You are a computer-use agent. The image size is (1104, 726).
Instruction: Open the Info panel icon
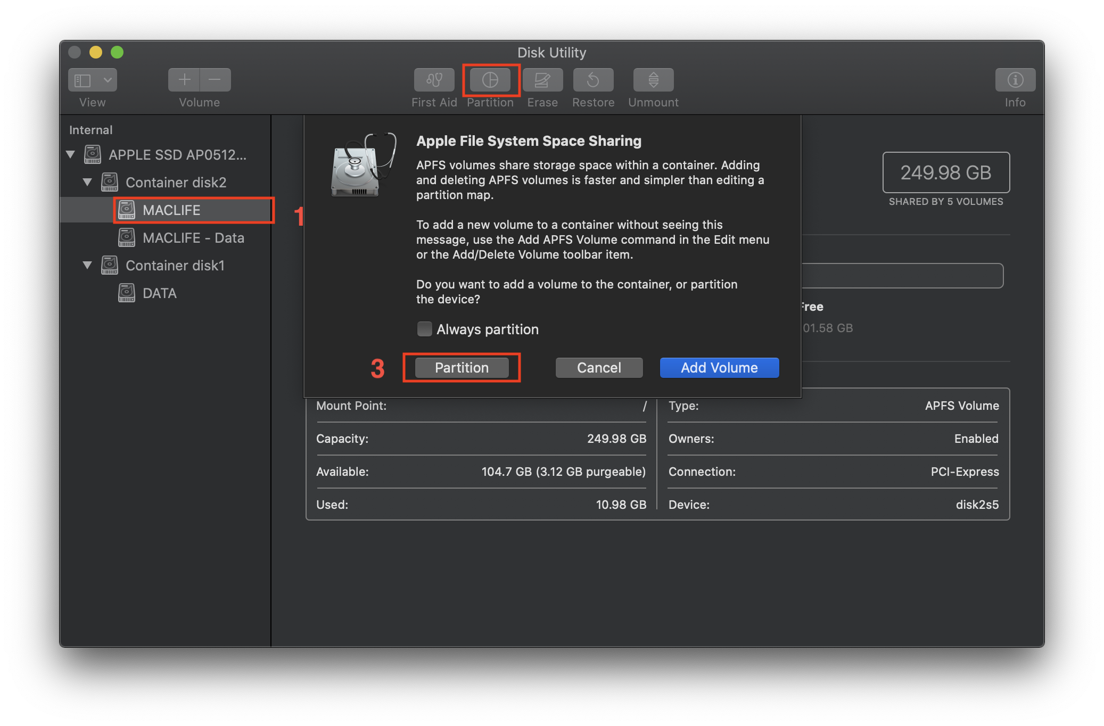point(1015,80)
